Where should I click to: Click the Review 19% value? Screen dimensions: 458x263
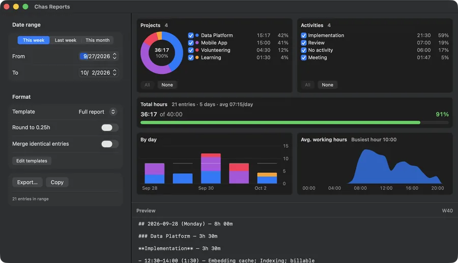coord(443,43)
